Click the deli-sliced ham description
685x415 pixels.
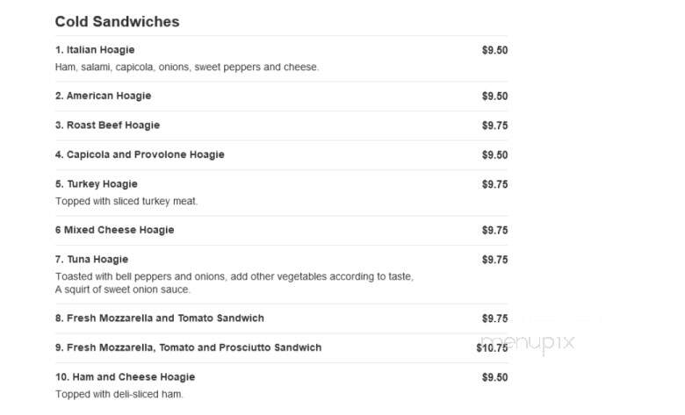click(119, 394)
